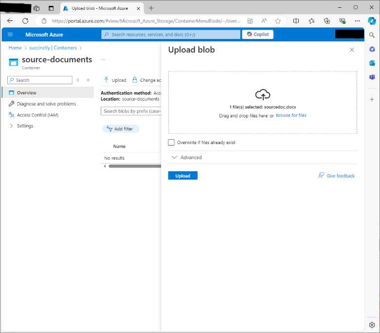The width and height of the screenshot is (380, 333).
Task: Click the tab actions menu icon
Action: pyautogui.click(x=51, y=8)
